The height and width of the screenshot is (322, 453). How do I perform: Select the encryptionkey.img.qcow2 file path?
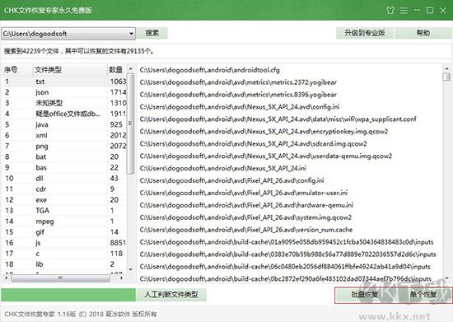264,132
